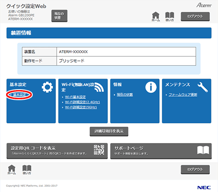
Task: Open the usage guide book icon in header
Action: (x=170, y=17)
